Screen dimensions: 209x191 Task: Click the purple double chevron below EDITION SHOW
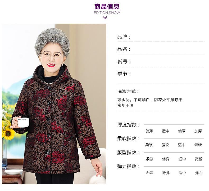(105, 18)
